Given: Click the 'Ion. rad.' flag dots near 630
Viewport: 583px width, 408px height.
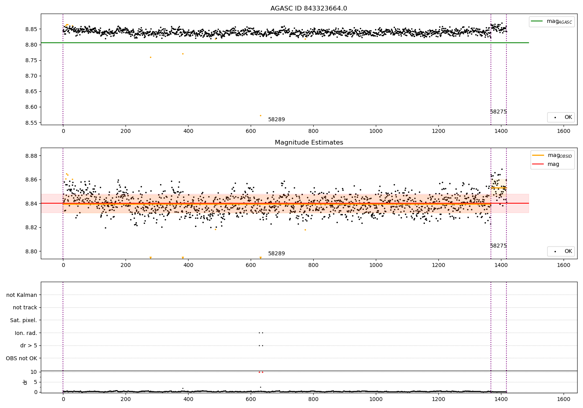Looking at the screenshot, I should [x=261, y=333].
